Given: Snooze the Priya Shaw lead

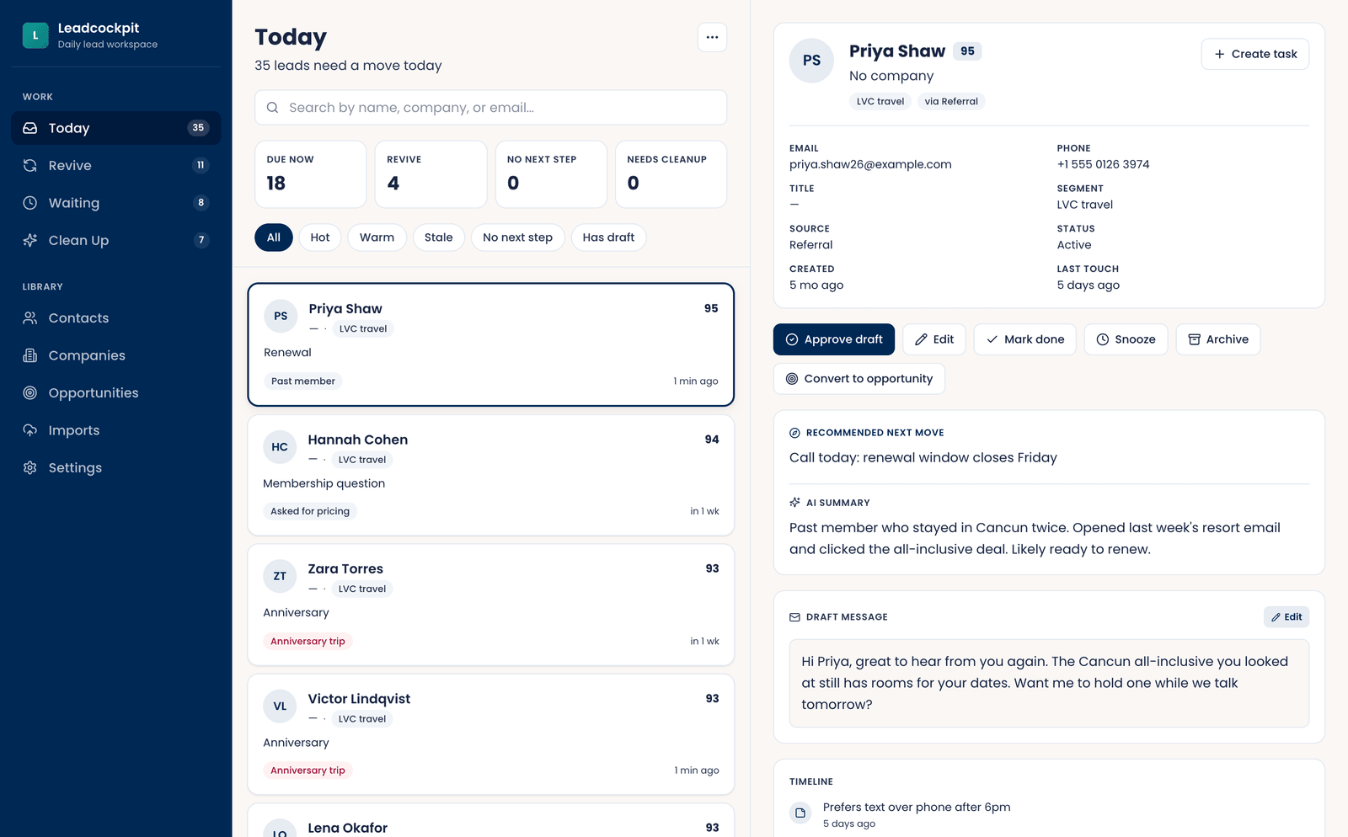Looking at the screenshot, I should (1126, 339).
